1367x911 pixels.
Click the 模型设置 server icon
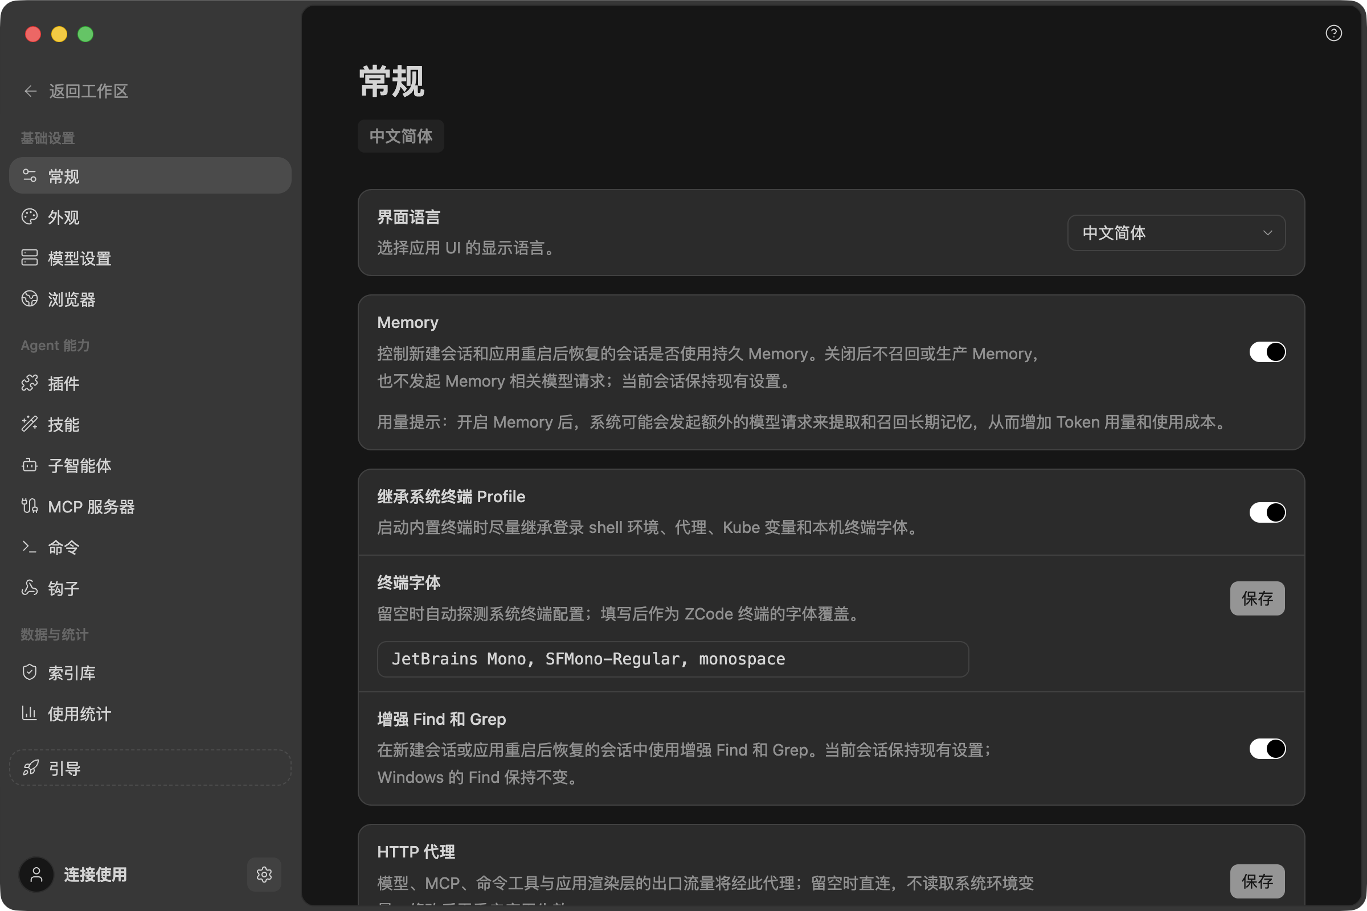30,258
